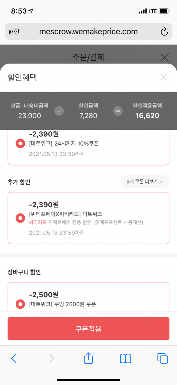The image size is (177, 385).
Task: Show Safari open tabs icon
Action: (x=163, y=358)
